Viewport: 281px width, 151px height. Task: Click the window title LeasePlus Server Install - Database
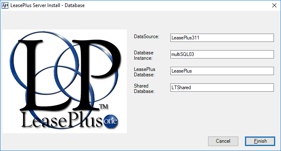(x=48, y=5)
